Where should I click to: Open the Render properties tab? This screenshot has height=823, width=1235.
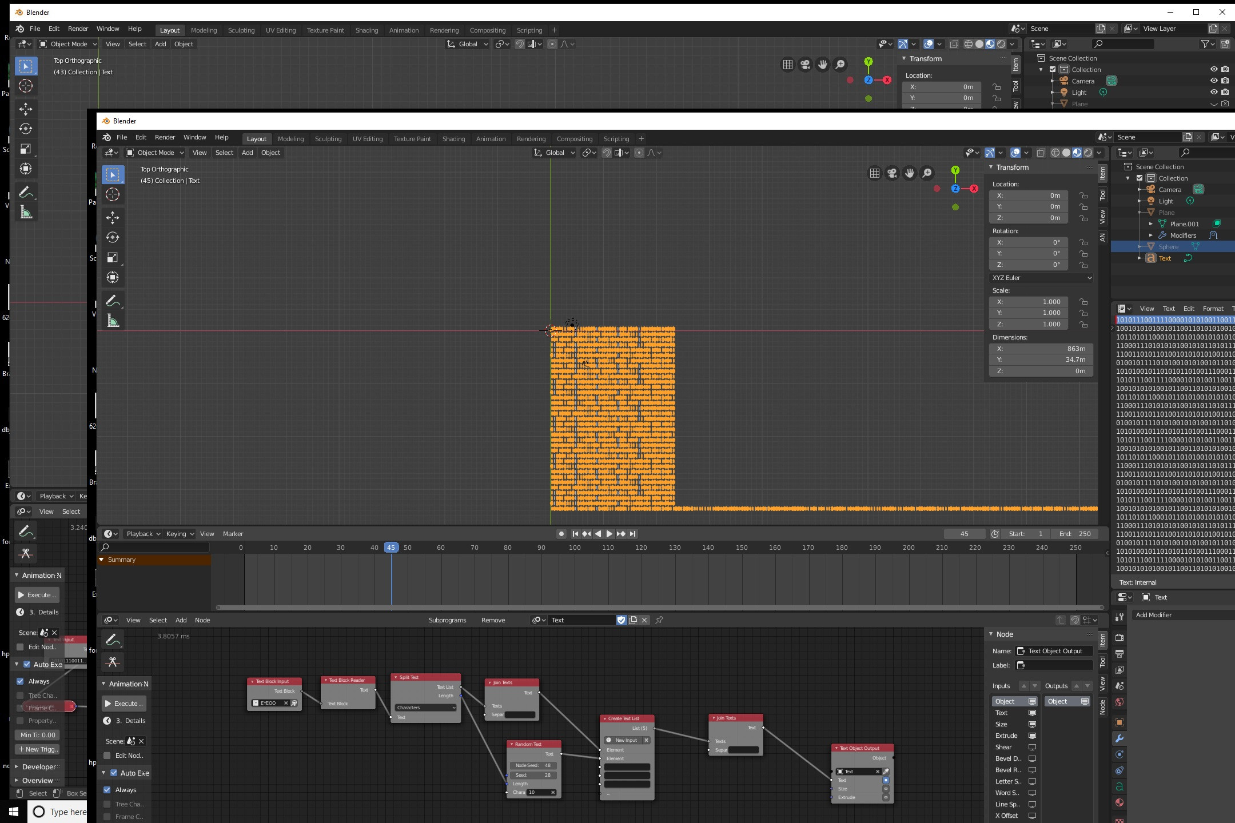coord(1120,637)
